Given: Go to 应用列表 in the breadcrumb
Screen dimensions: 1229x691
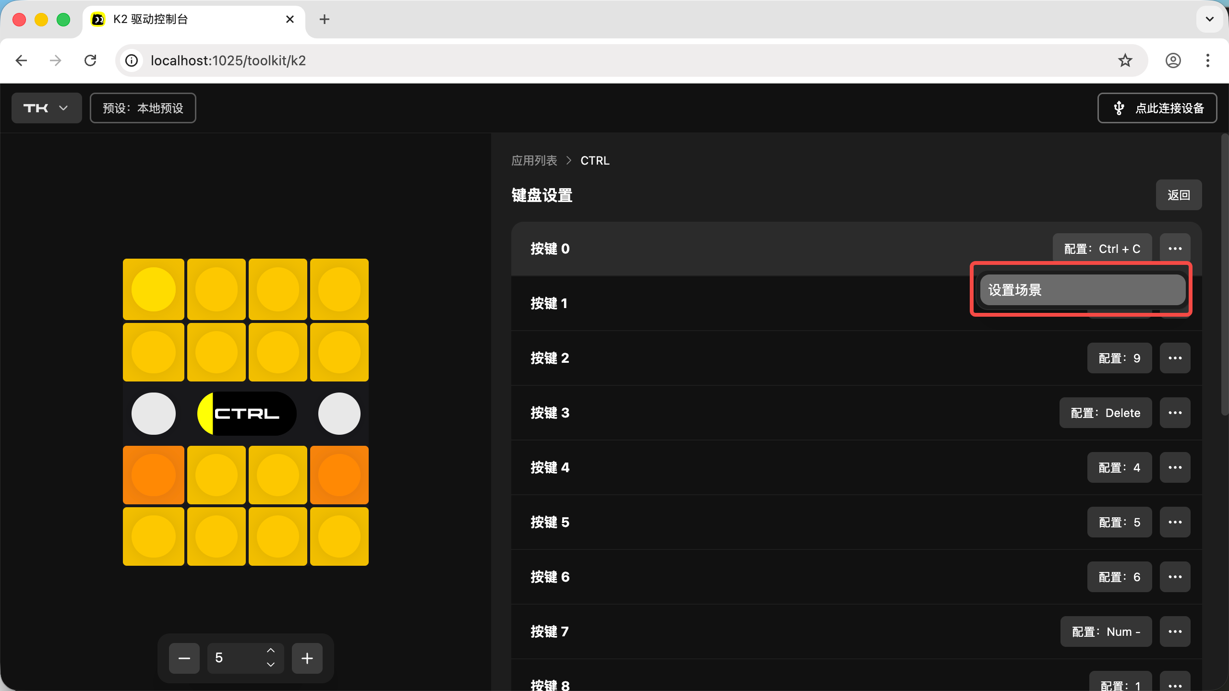Looking at the screenshot, I should coord(534,161).
